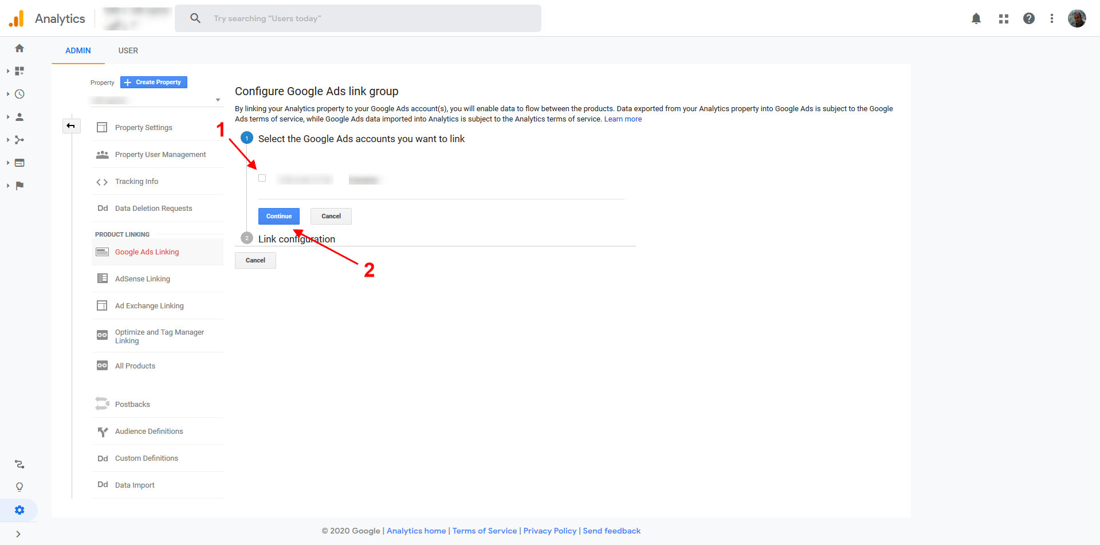Open Audience person icon in sidebar
Screen dimensions: 1100x545
point(19,117)
